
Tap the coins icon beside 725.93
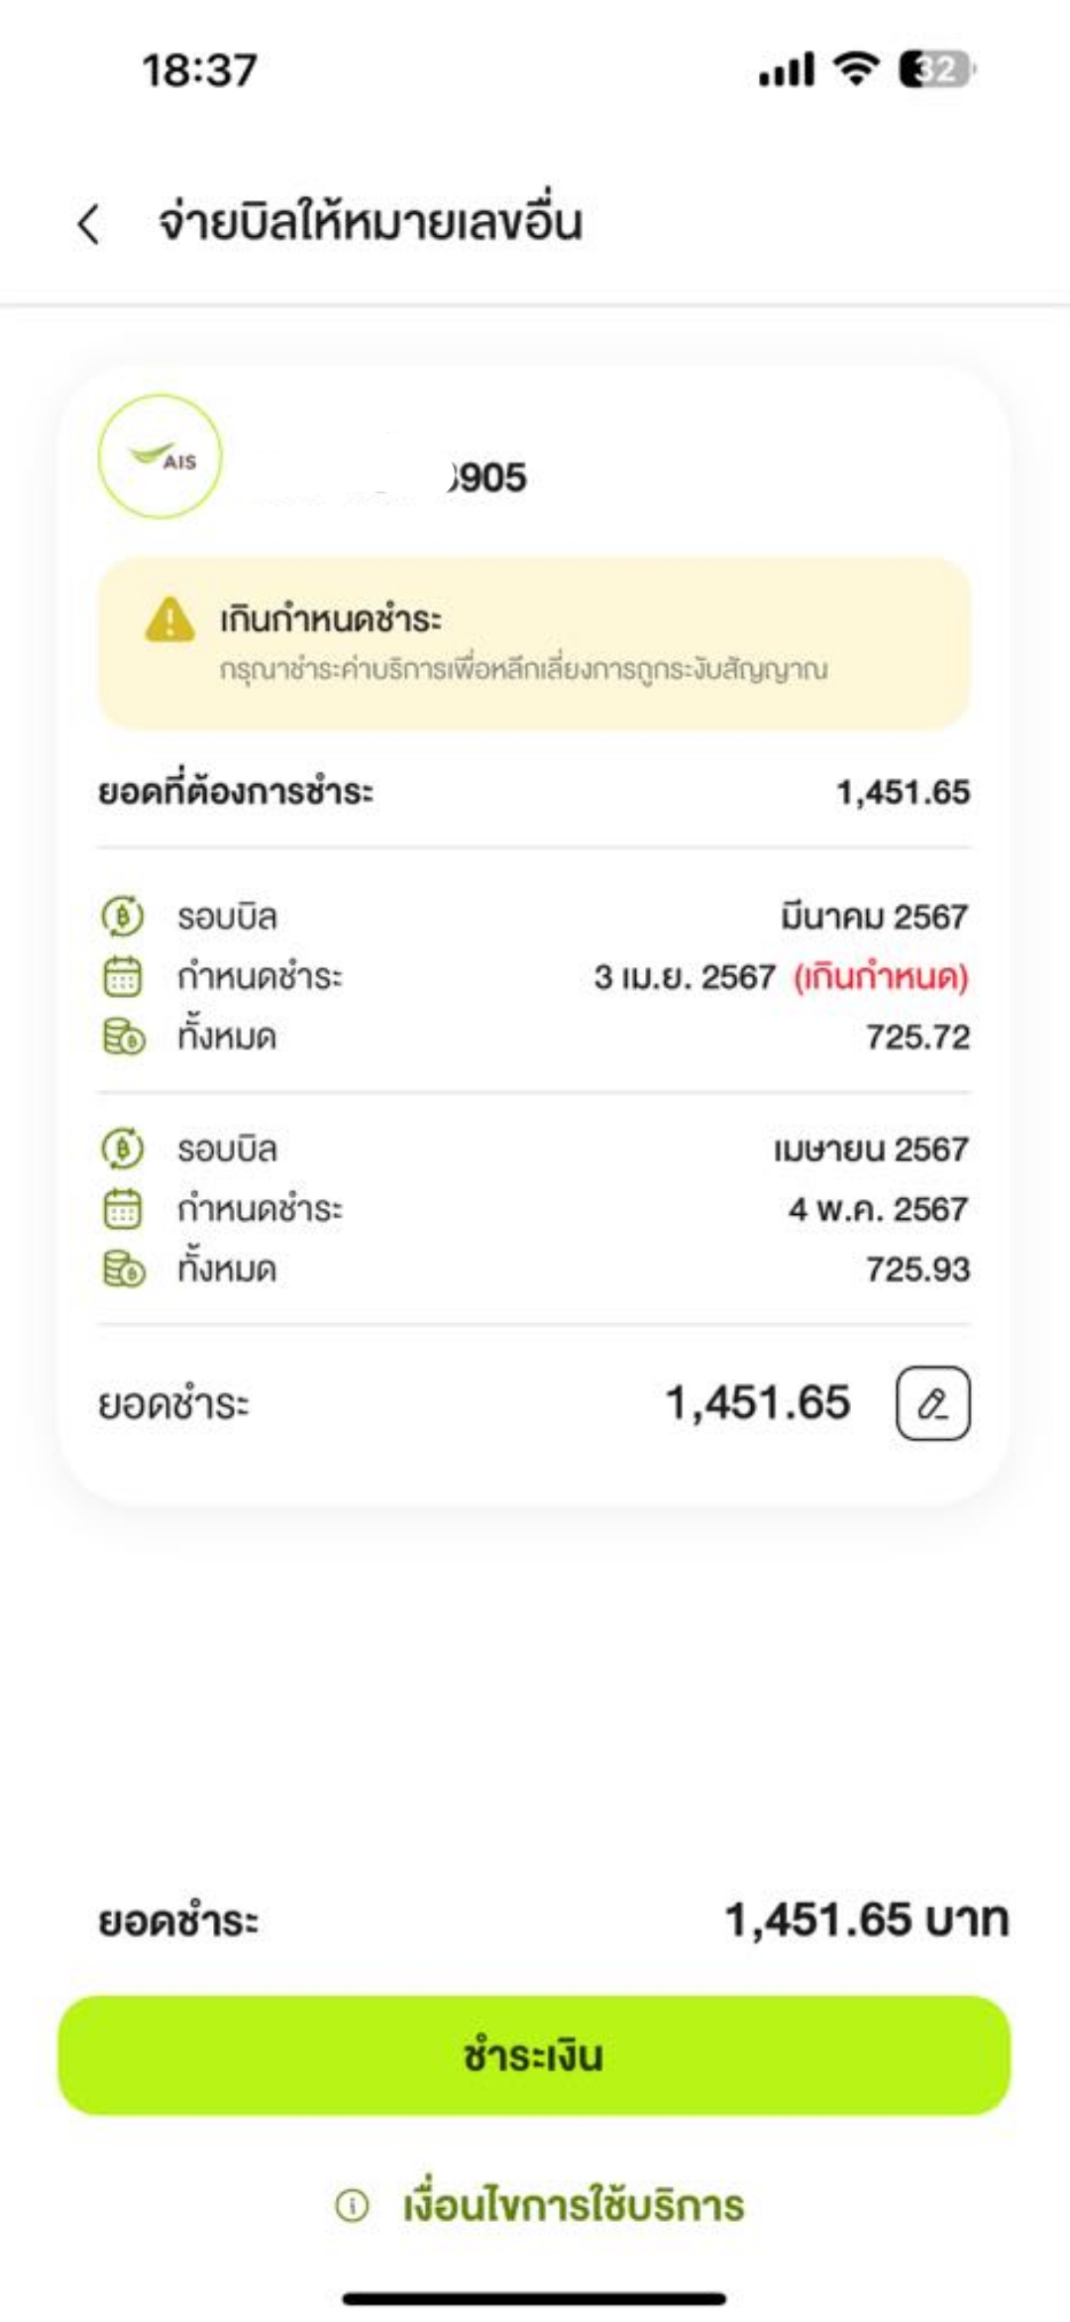pos(124,1269)
